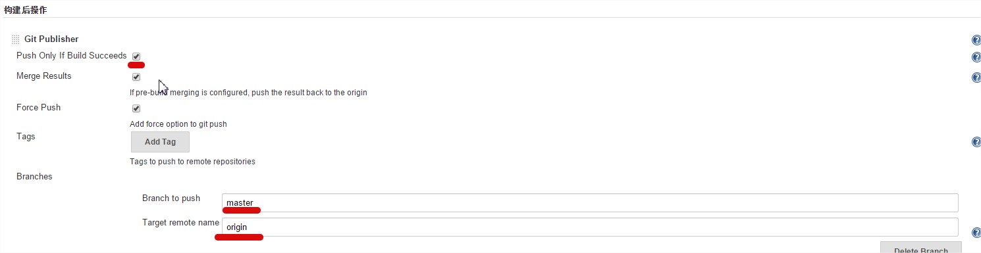Click the Force Push label

[38, 108]
